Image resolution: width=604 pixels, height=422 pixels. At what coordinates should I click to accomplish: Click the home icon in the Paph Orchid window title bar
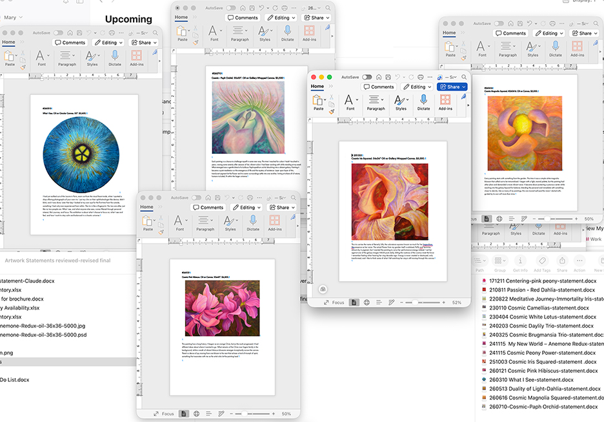243,8
